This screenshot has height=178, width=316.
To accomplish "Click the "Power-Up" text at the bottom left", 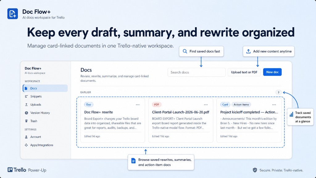I will [x=37, y=170].
